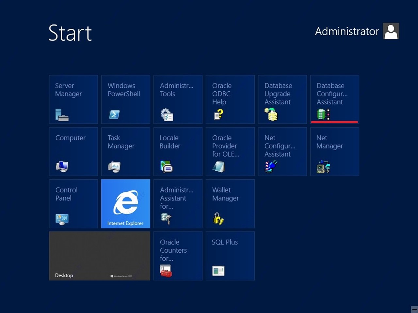Launch Internet Explorer logo tile
The height and width of the screenshot is (313, 418).
(x=126, y=203)
